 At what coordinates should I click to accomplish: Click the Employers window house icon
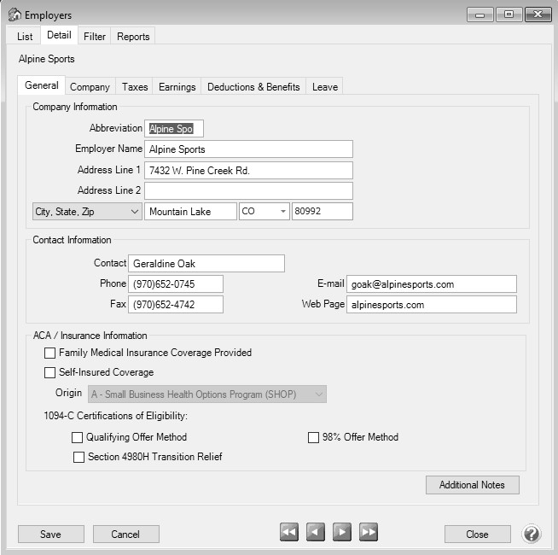[x=15, y=15]
